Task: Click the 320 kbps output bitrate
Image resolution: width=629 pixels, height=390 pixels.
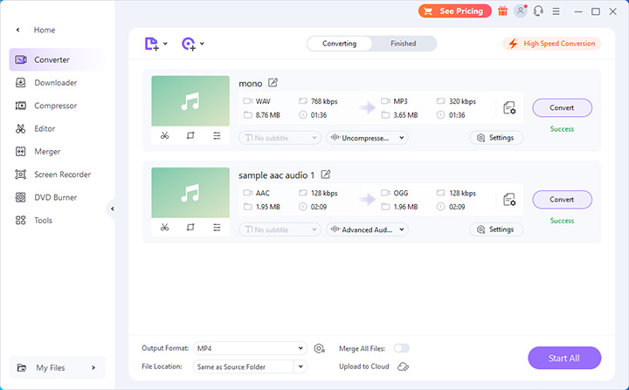Action: tap(462, 101)
